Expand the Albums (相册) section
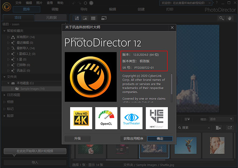 point(4,102)
